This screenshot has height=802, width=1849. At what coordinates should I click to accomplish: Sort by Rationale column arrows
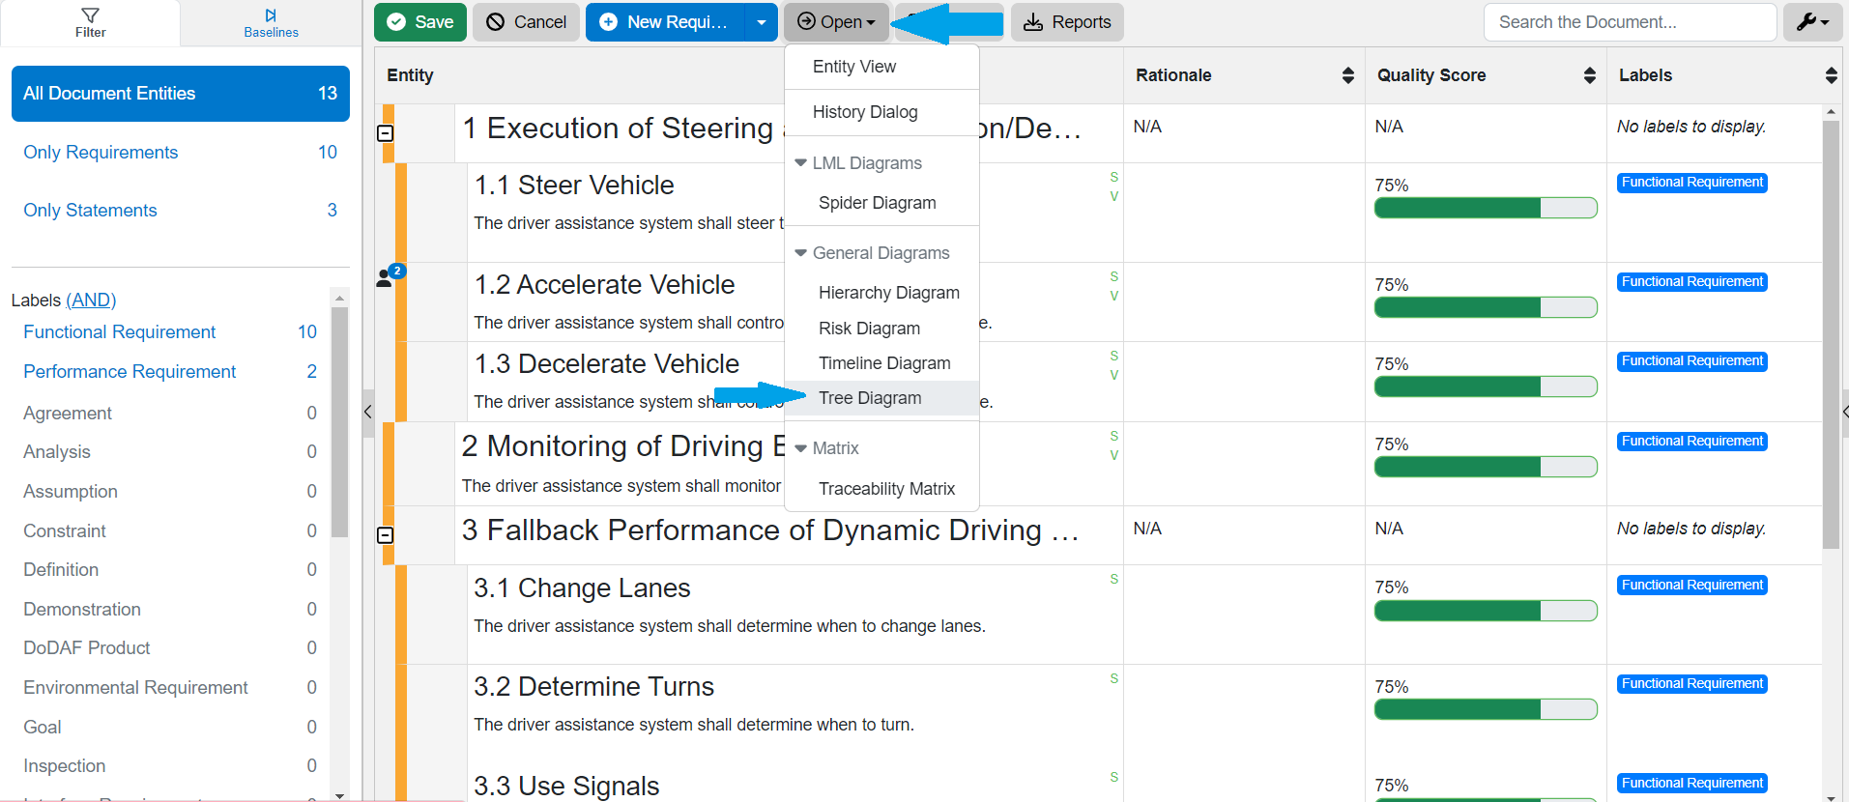(1347, 75)
